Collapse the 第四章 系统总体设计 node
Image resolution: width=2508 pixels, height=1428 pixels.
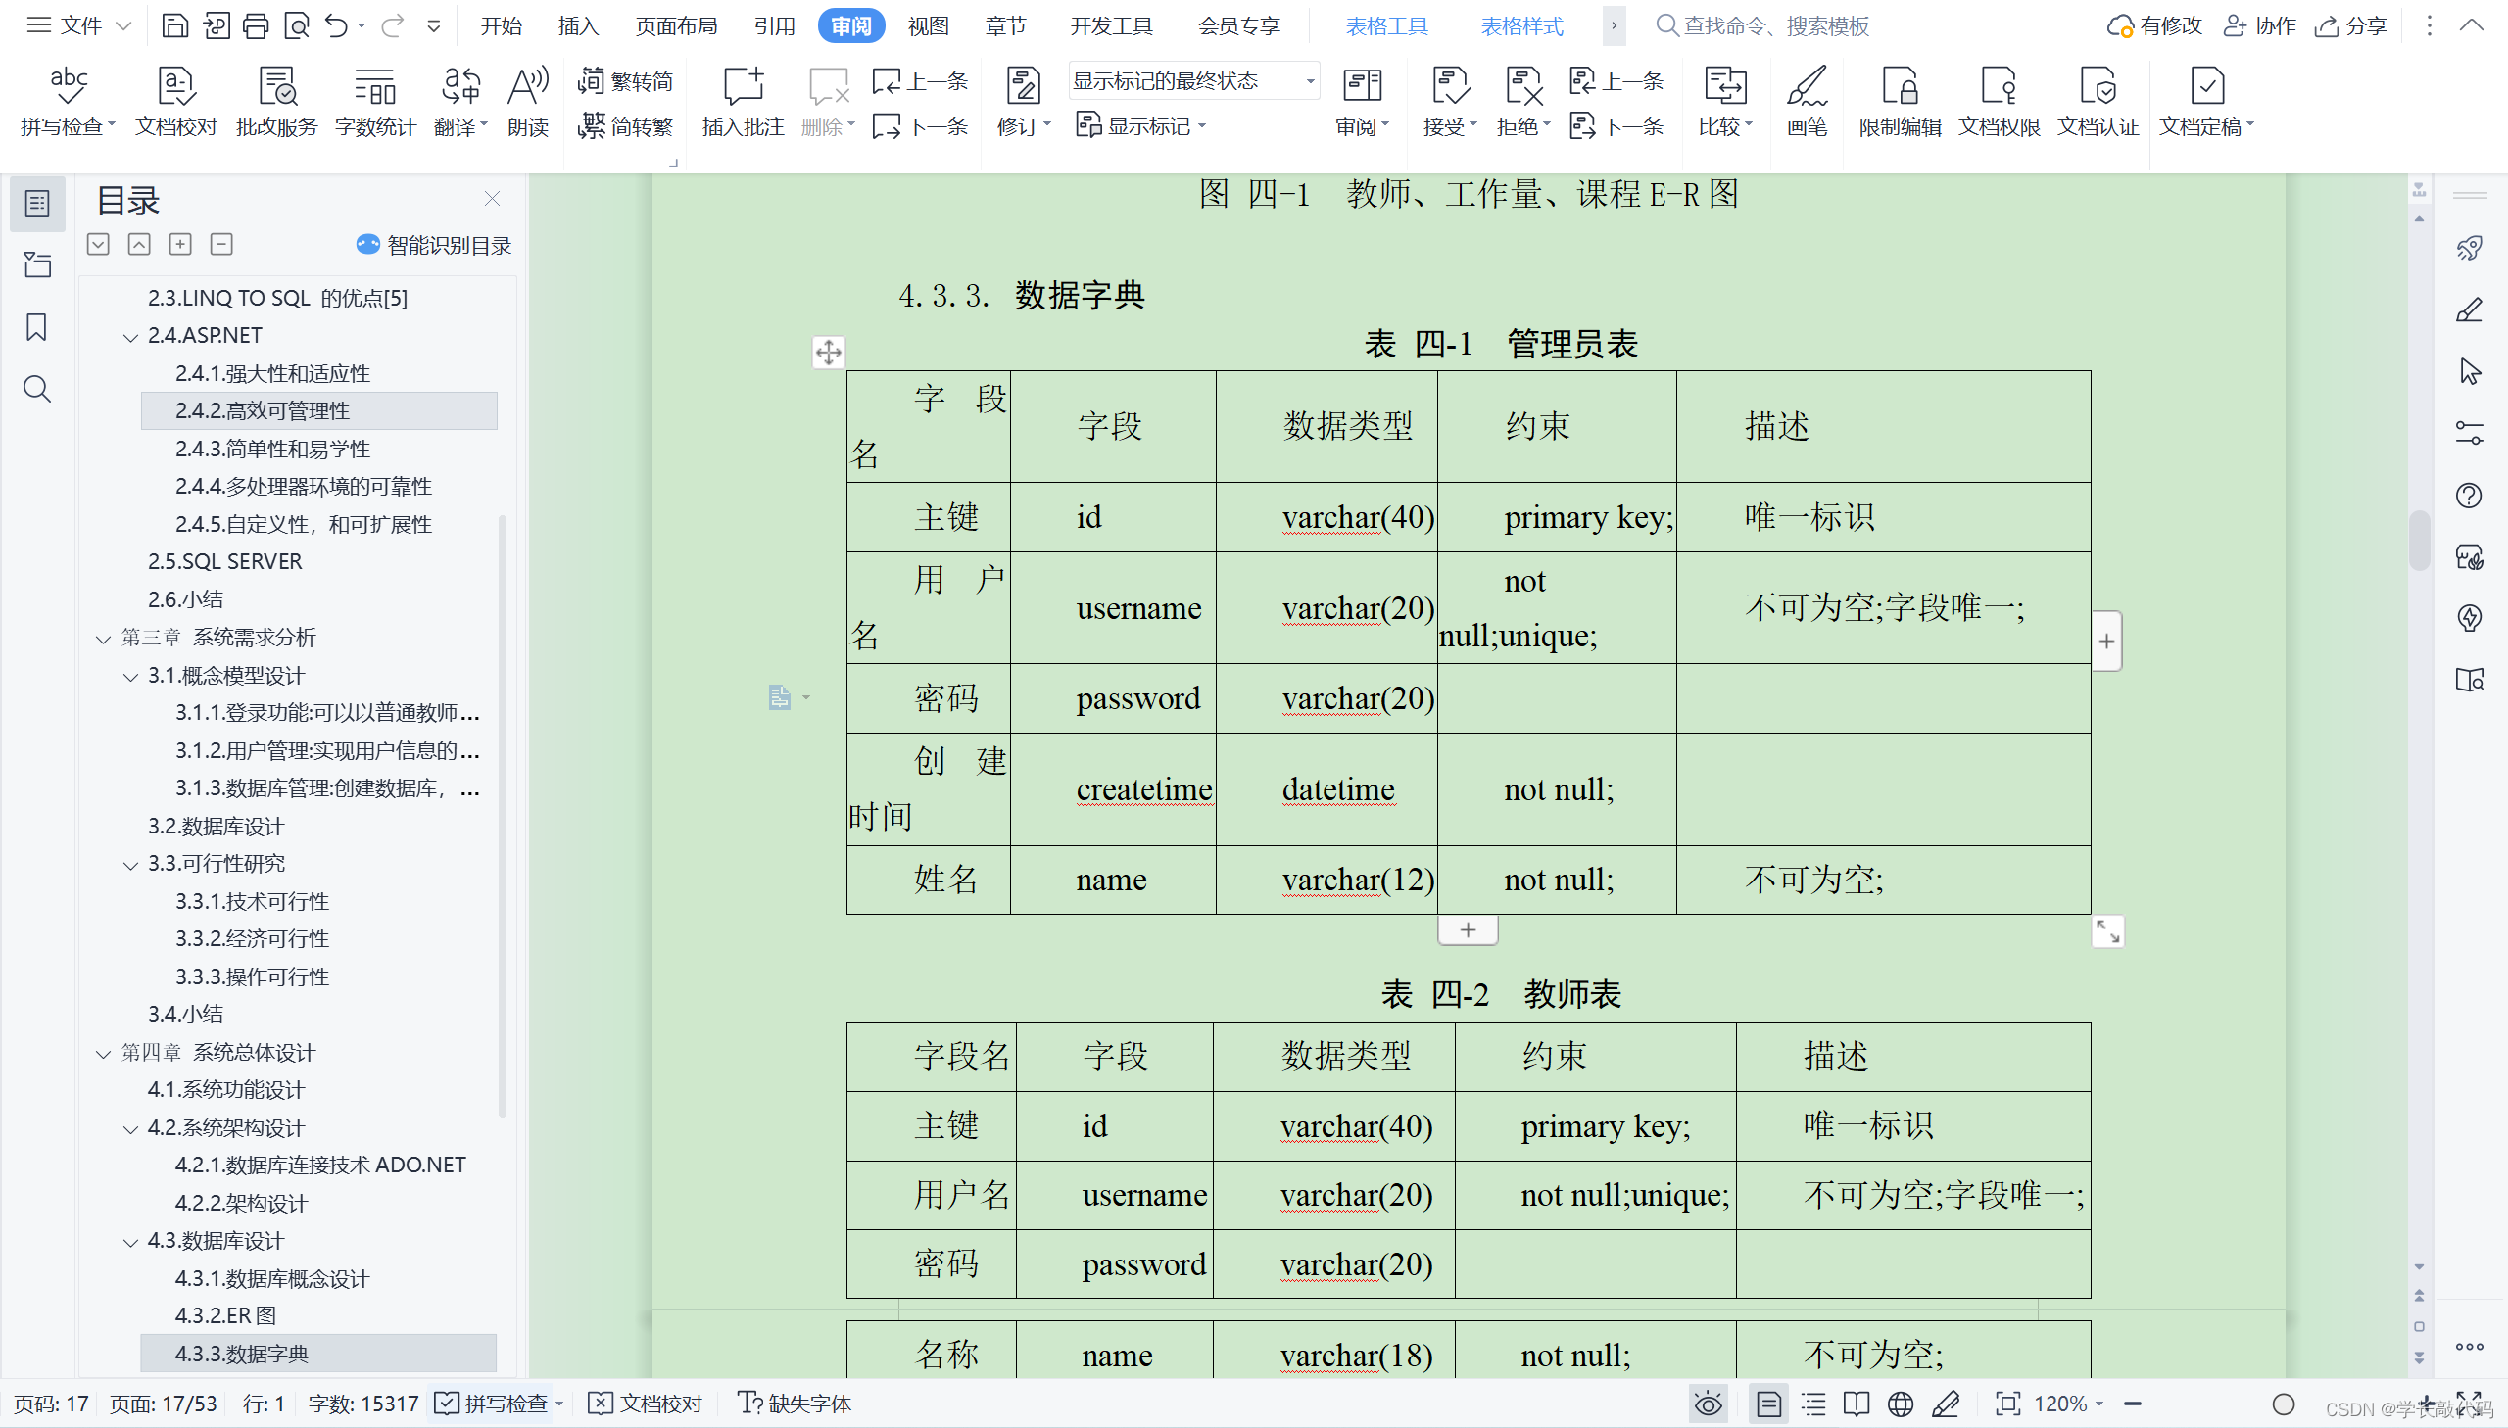coord(103,1053)
